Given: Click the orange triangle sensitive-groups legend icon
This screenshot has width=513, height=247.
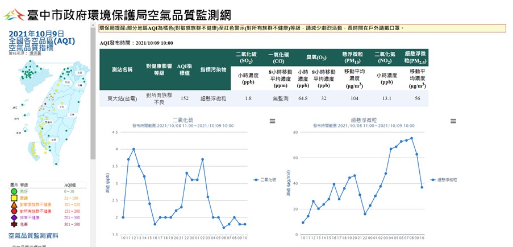Looking at the screenshot, I should click(x=13, y=204).
